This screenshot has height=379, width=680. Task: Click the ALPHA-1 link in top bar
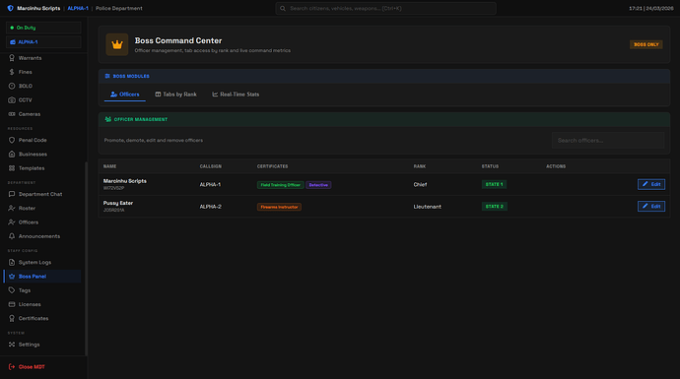click(x=78, y=8)
